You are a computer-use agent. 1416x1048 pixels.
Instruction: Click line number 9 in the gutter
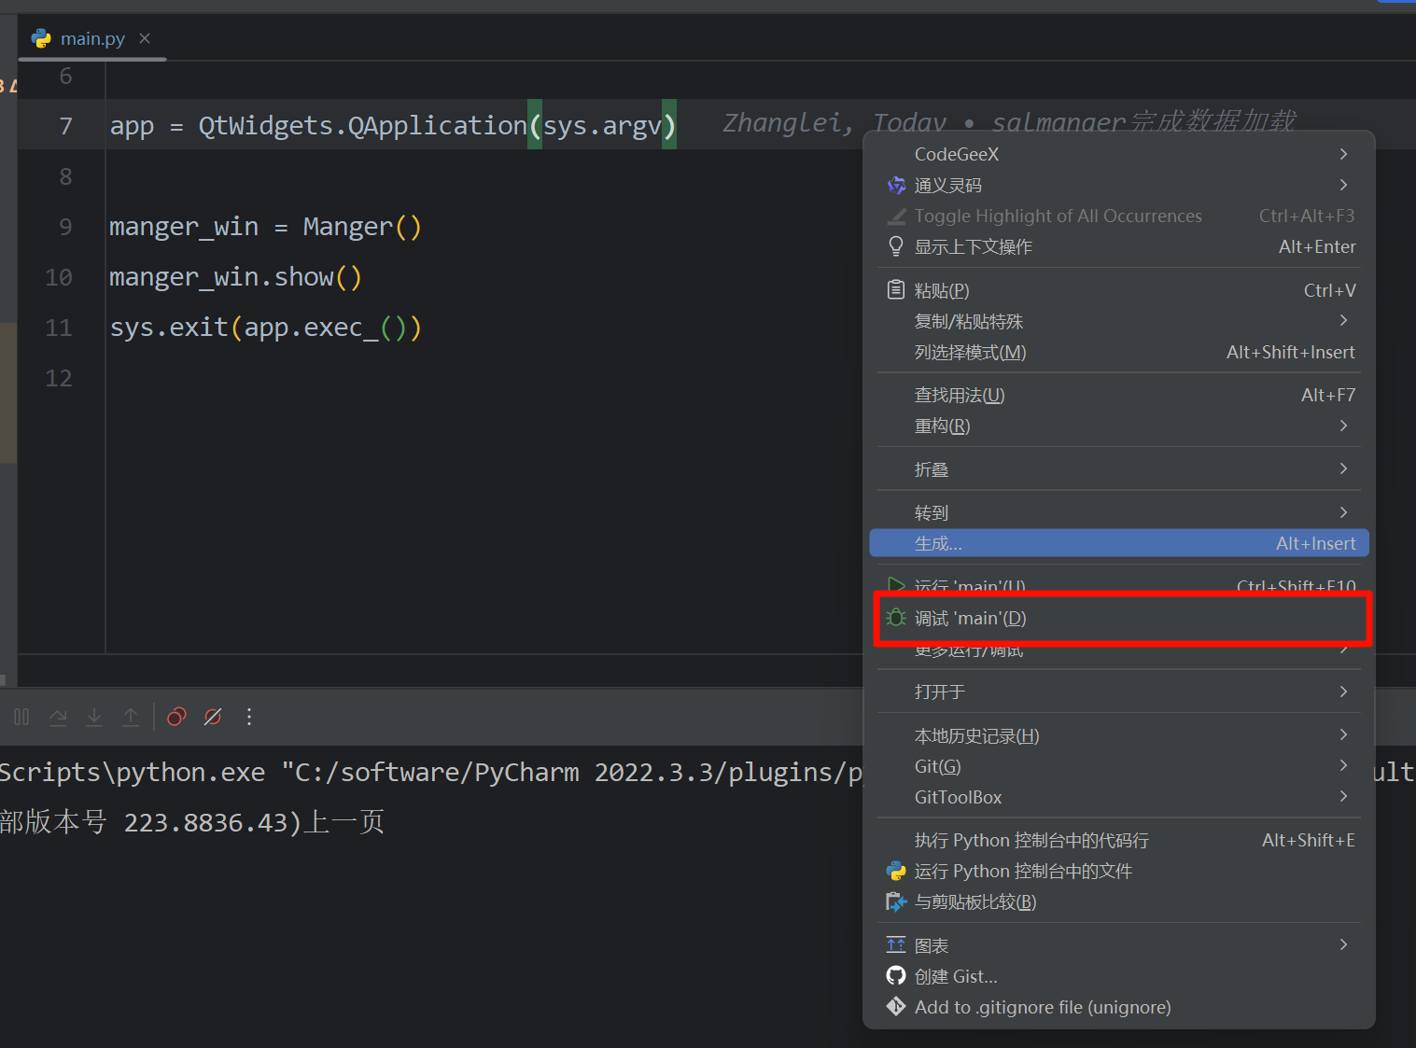[64, 226]
